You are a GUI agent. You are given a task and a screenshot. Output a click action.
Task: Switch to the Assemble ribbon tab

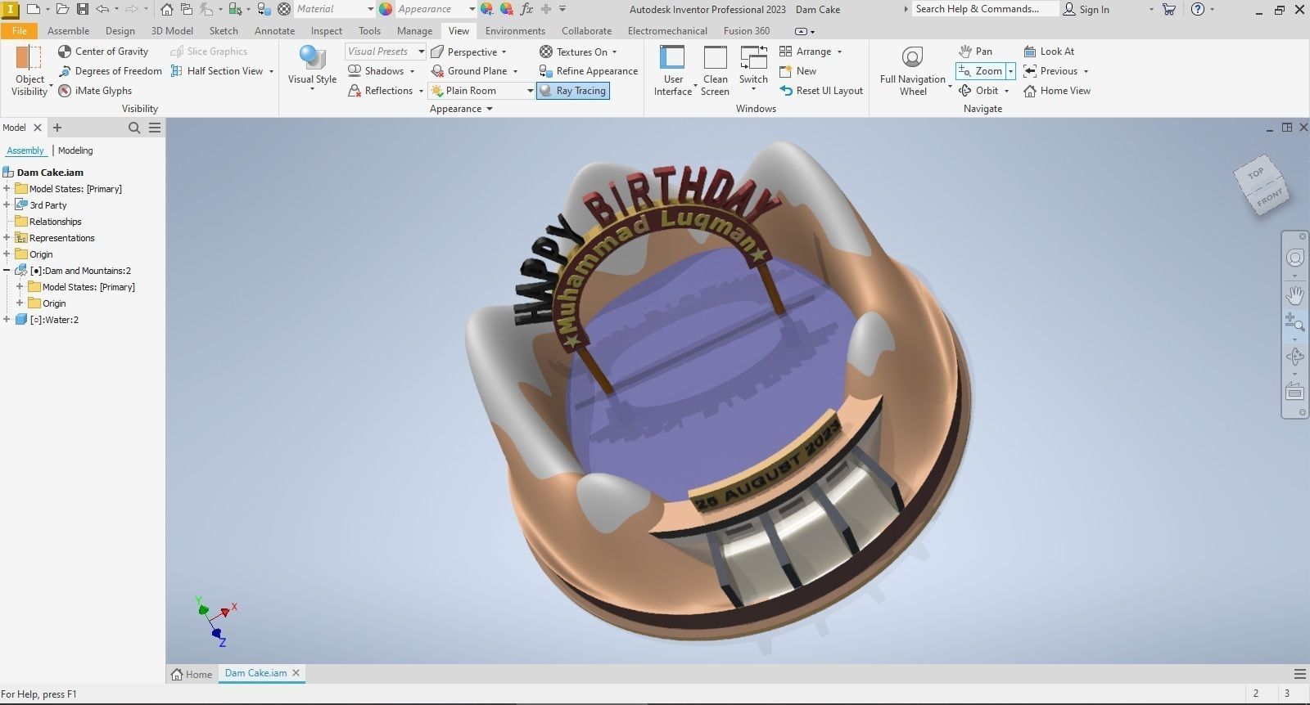click(68, 31)
